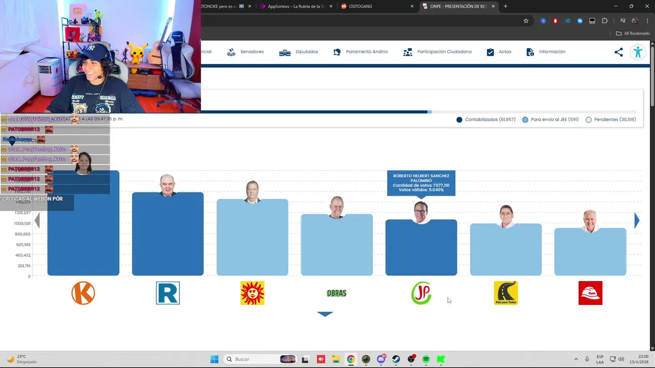The width and height of the screenshot is (655, 368).
Task: Toggle the Para envío al JEE legend
Action: pyautogui.click(x=550, y=120)
